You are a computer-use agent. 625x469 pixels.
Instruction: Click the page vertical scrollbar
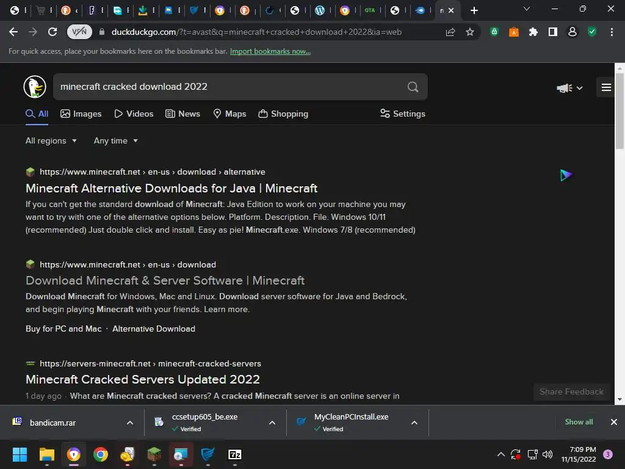point(620,112)
